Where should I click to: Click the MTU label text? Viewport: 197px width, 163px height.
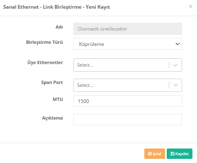tap(58, 99)
